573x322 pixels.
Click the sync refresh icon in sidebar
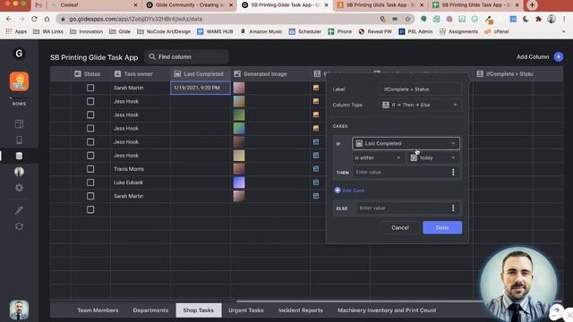pyautogui.click(x=19, y=226)
